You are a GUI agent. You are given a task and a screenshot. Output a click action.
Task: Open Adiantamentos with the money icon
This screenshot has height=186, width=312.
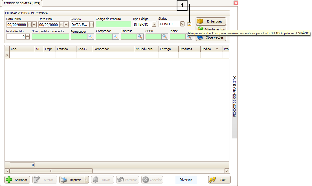211,29
